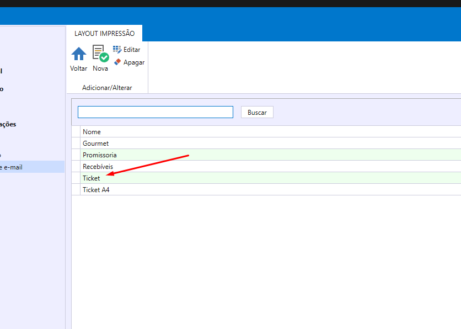Click the Nova new layout icon

[100, 54]
